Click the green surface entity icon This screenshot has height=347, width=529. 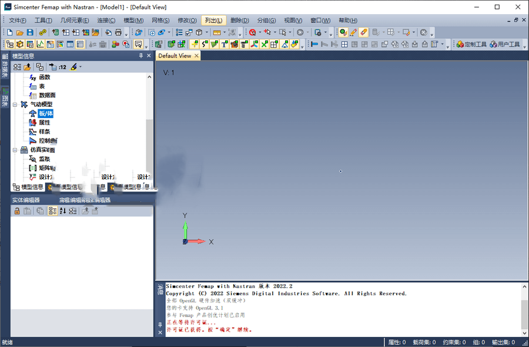click(214, 44)
